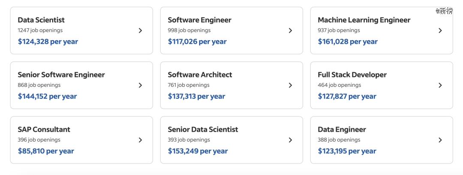
Task: Open the Software Architect job heading
Action: tap(200, 74)
